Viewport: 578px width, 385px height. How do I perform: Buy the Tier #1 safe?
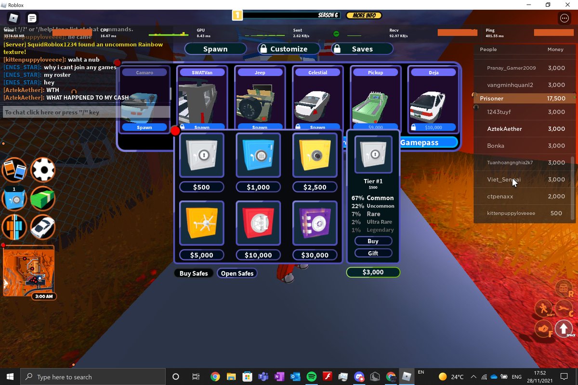point(373,241)
